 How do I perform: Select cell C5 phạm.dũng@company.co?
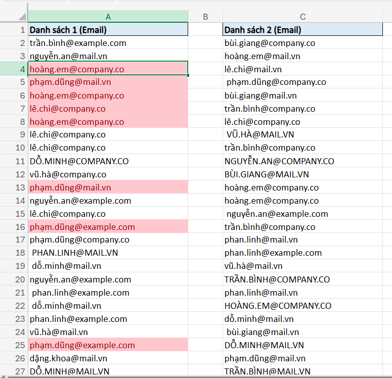click(302, 82)
